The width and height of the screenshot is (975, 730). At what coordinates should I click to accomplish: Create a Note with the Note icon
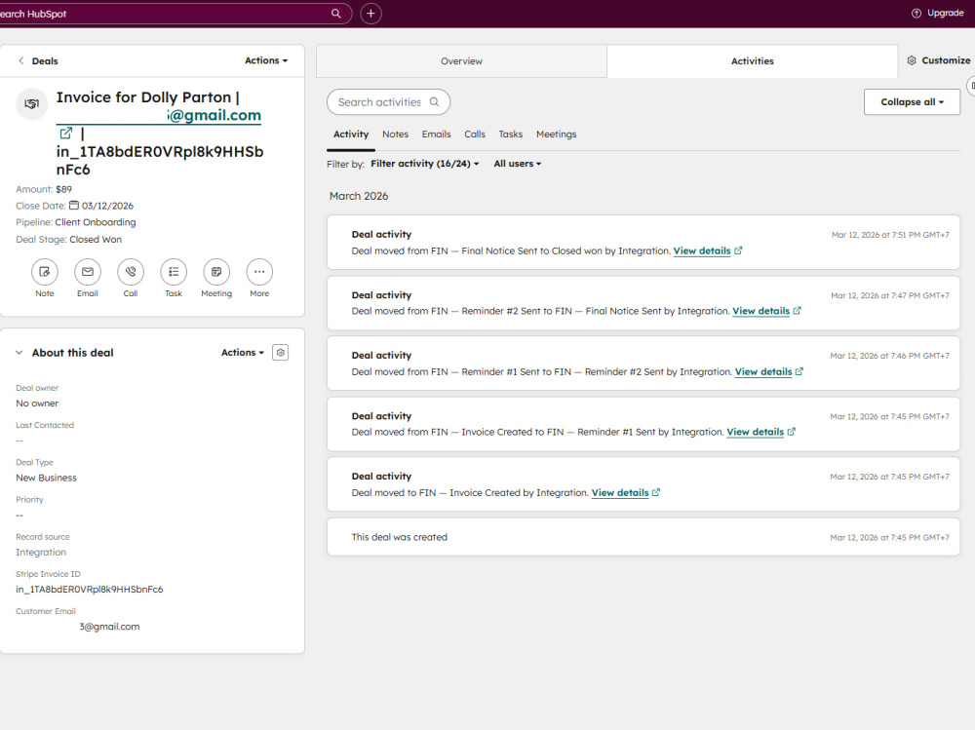pos(45,272)
